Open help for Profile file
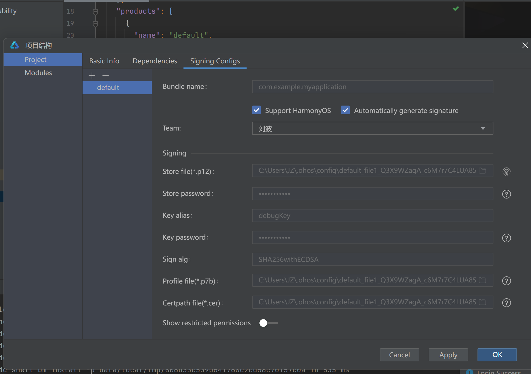The height and width of the screenshot is (374, 531). click(x=506, y=281)
